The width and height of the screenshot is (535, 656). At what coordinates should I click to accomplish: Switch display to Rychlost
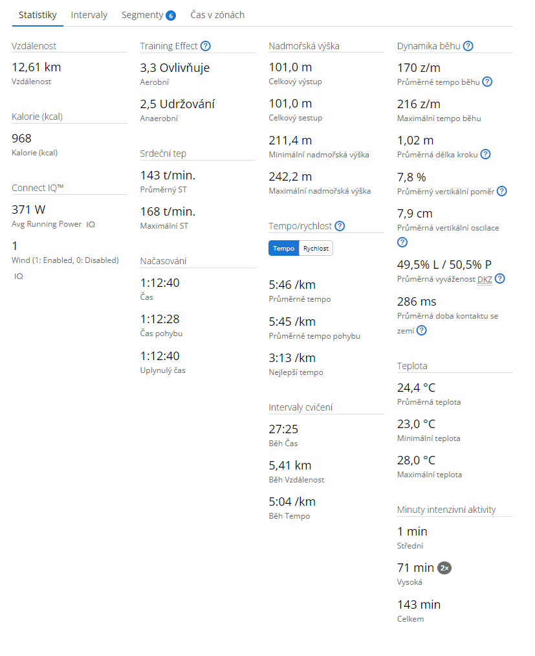tap(316, 249)
